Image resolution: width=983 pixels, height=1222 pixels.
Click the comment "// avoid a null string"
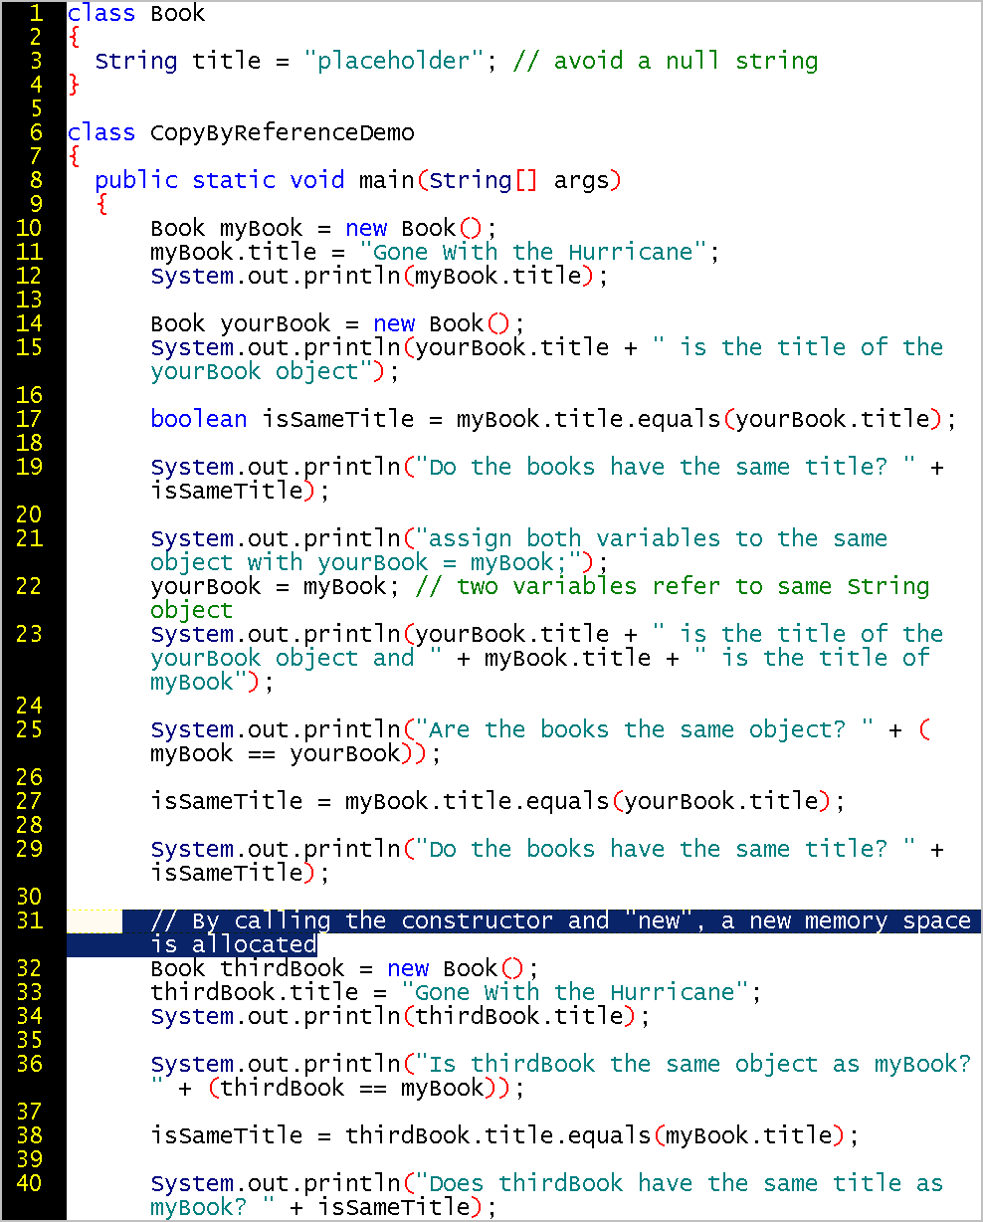(666, 62)
